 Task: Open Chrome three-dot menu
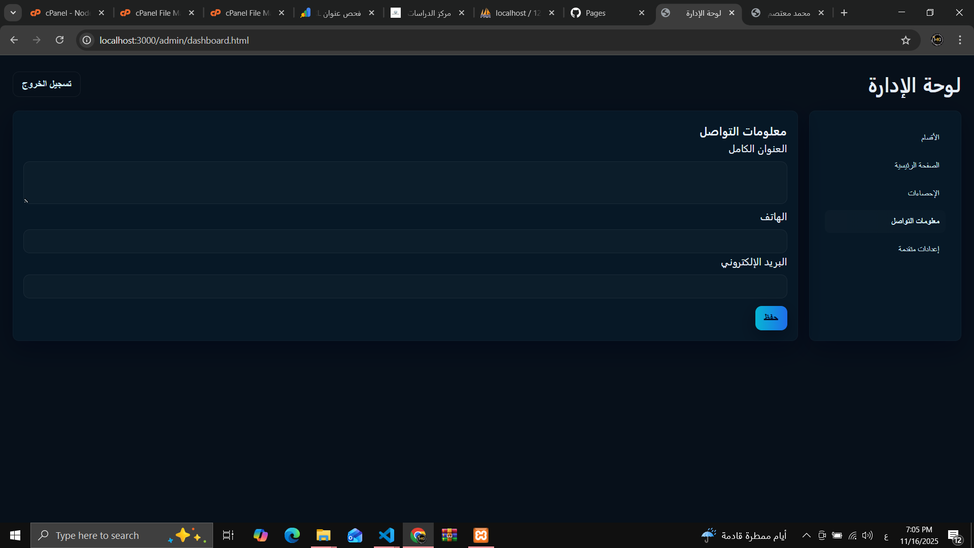[x=960, y=40]
